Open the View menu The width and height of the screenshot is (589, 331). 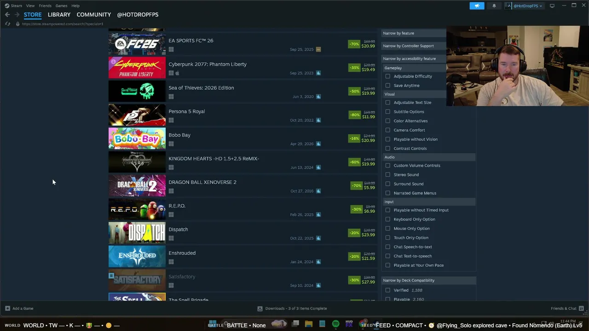pyautogui.click(x=30, y=6)
